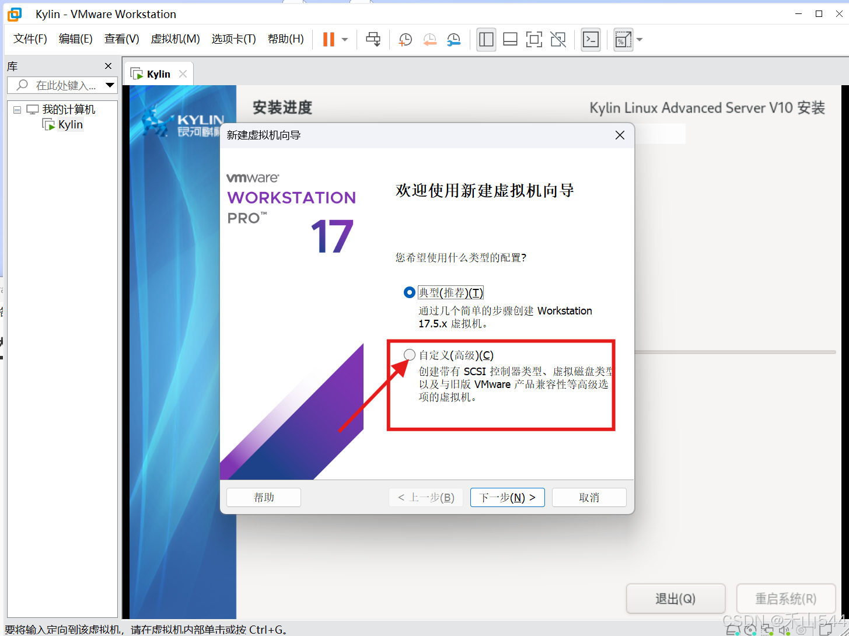
Task: Click the 帮助 button in wizard
Action: tap(264, 497)
